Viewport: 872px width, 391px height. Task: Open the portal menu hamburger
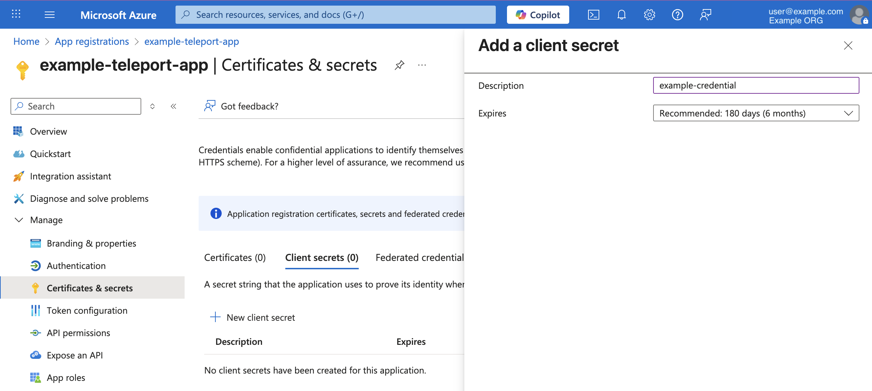50,14
